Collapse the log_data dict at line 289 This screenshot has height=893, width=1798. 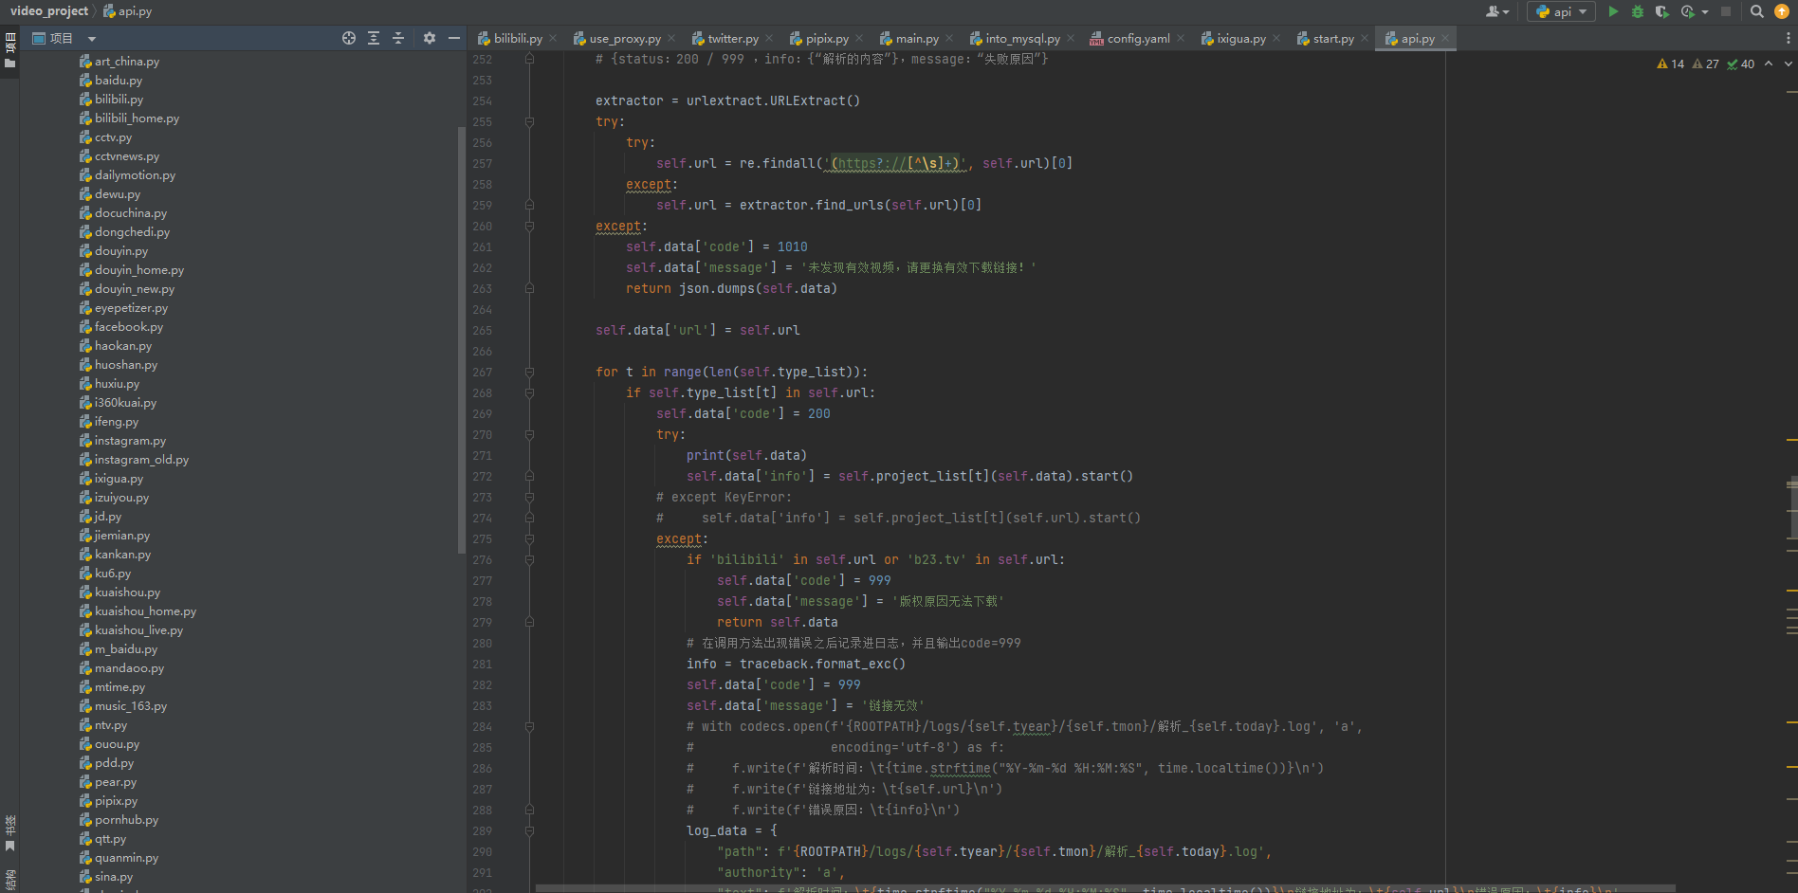[x=529, y=830]
